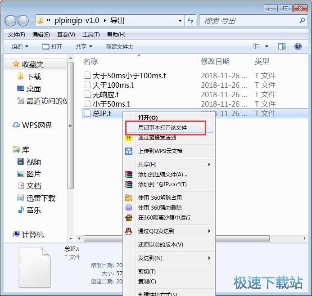The image size is (312, 296).
Task: Click the 360 shredder icon beside 360强力删除
Action: [129, 207]
